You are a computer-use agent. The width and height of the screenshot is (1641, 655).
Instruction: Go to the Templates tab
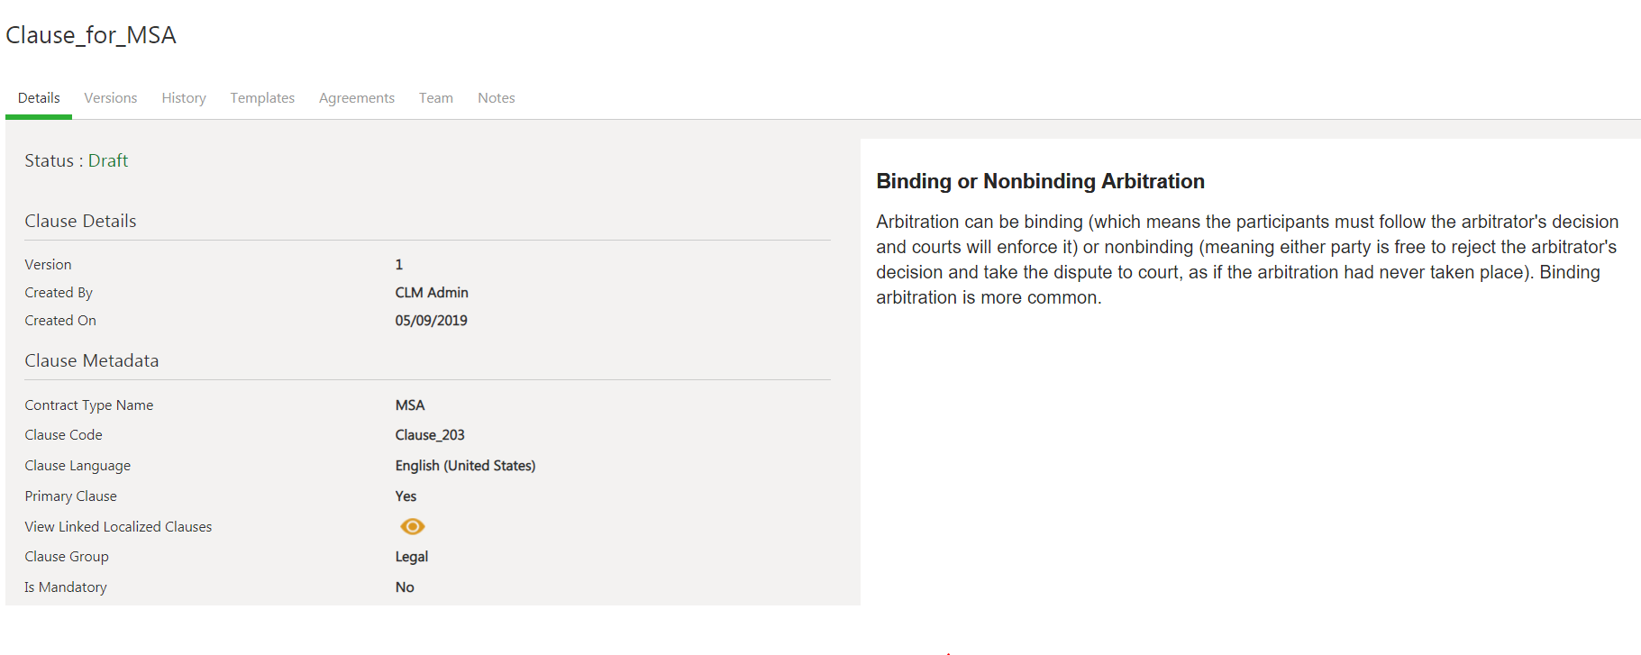(x=262, y=98)
